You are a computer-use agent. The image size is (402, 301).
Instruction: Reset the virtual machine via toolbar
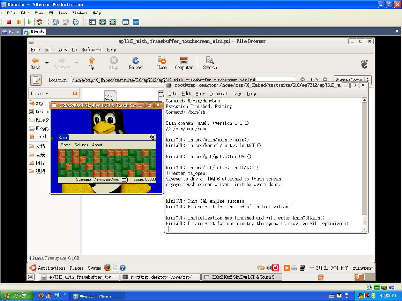(x=39, y=22)
